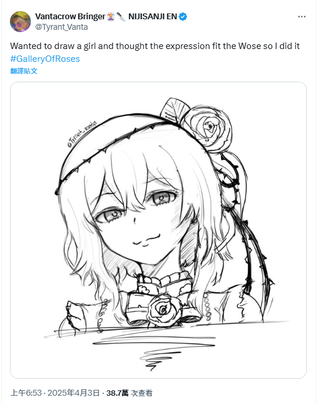The image size is (322, 405).
Task: Click the 上午6:53 timestamp
Action: (x=26, y=393)
